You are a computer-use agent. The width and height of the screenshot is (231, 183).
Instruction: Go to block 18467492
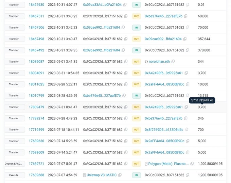coord(36,50)
